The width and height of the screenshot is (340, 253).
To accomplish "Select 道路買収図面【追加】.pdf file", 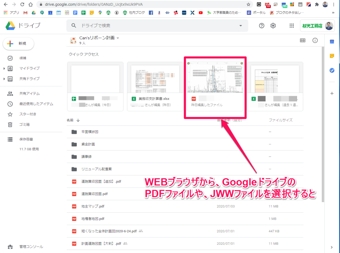I will [185, 182].
